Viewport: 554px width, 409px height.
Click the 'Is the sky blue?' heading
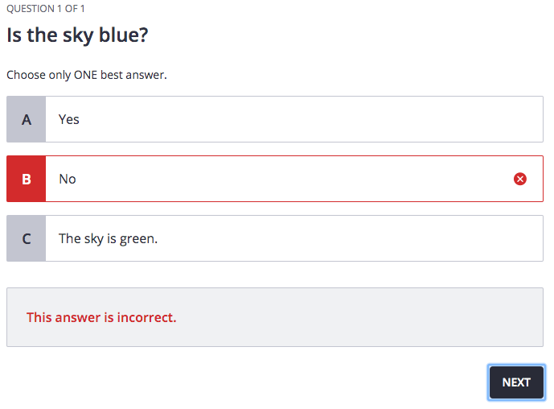coord(77,35)
